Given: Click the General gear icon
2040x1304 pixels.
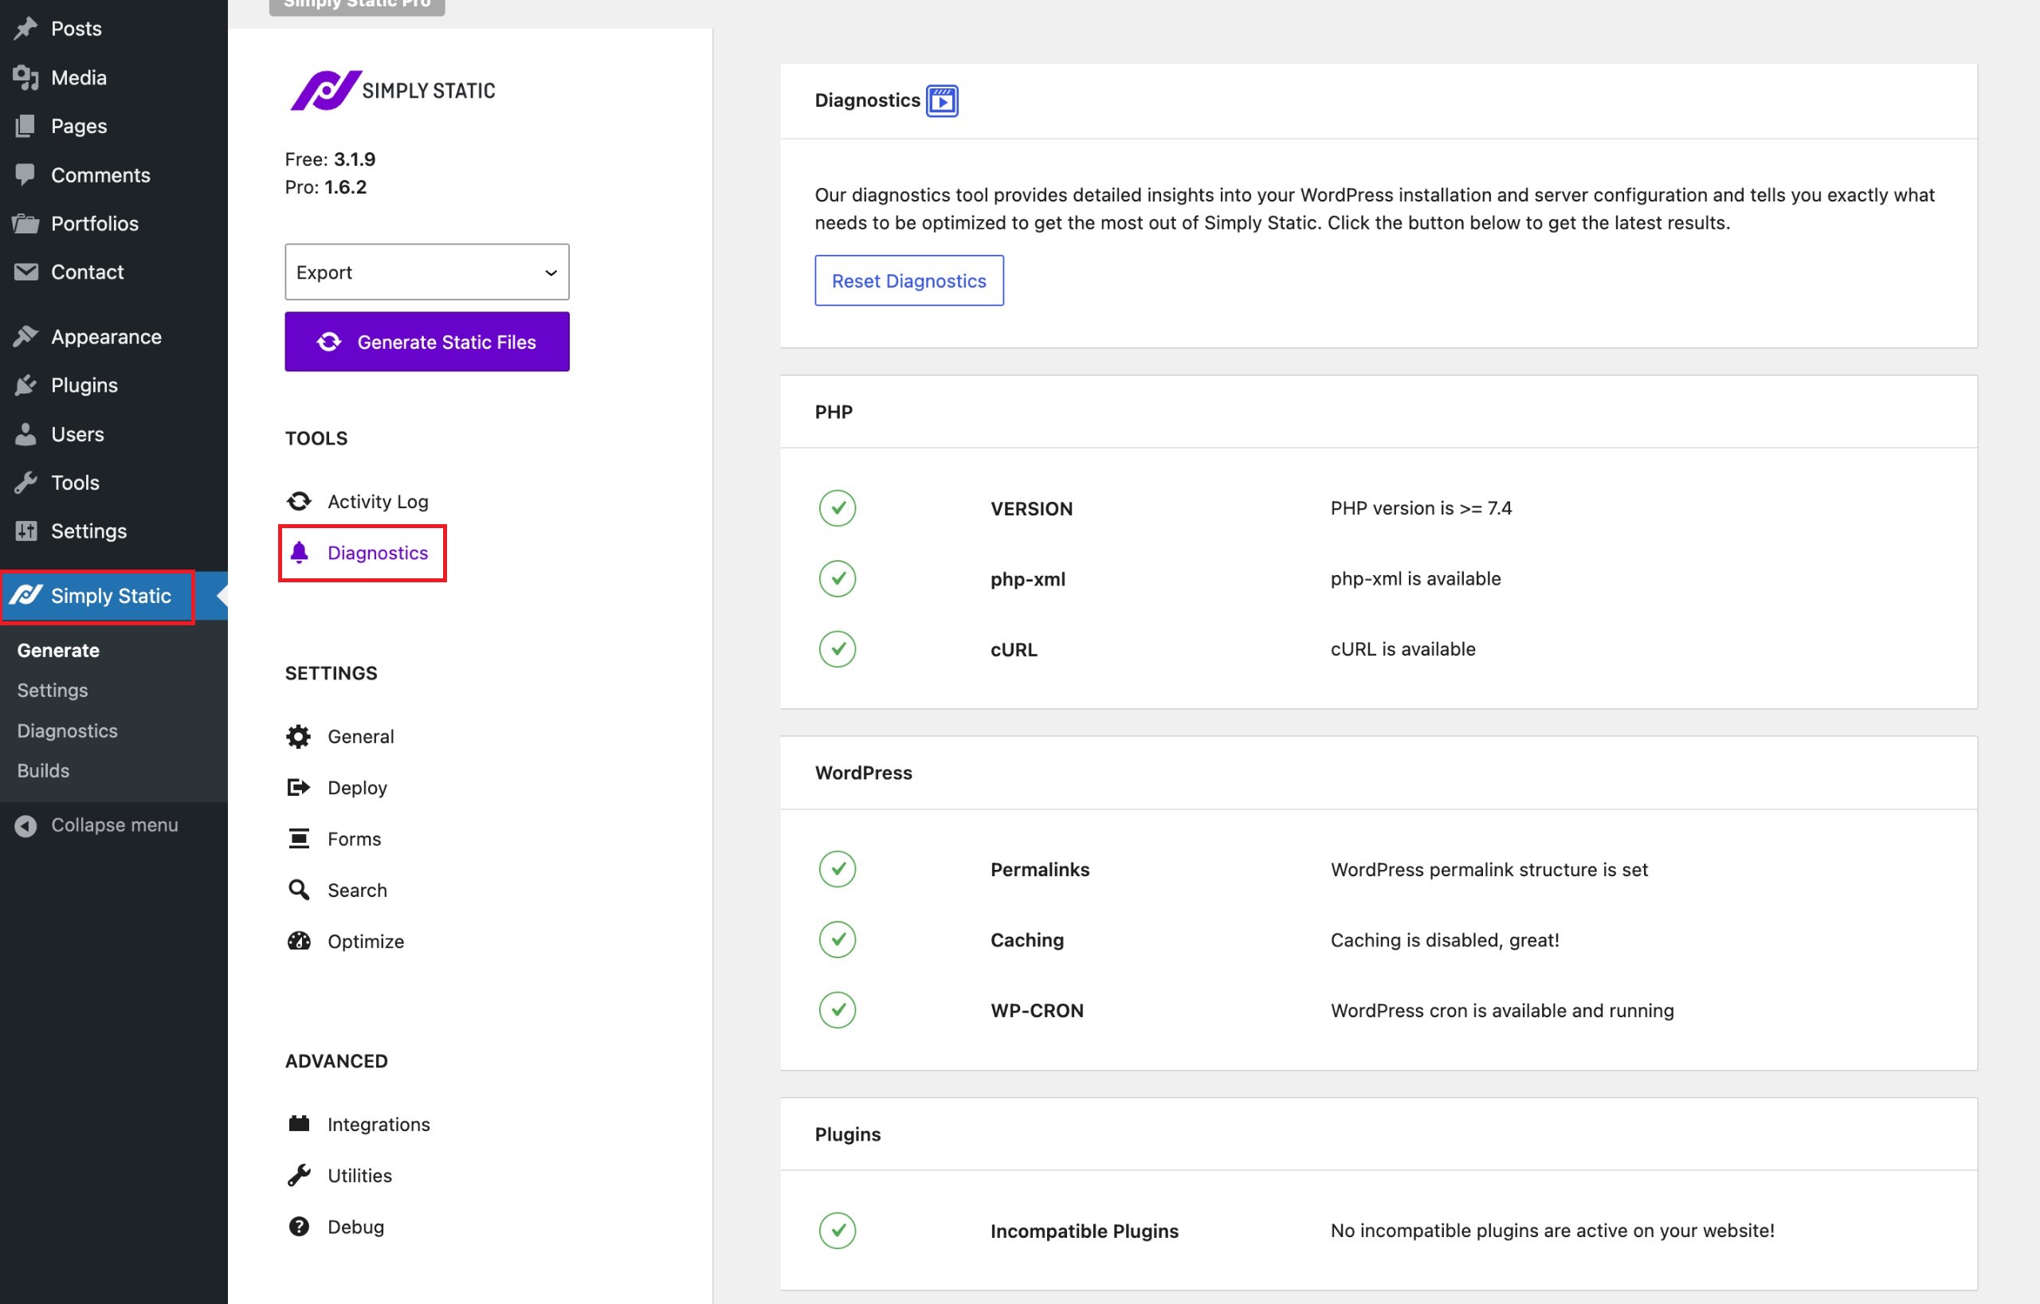Looking at the screenshot, I should click(x=298, y=736).
